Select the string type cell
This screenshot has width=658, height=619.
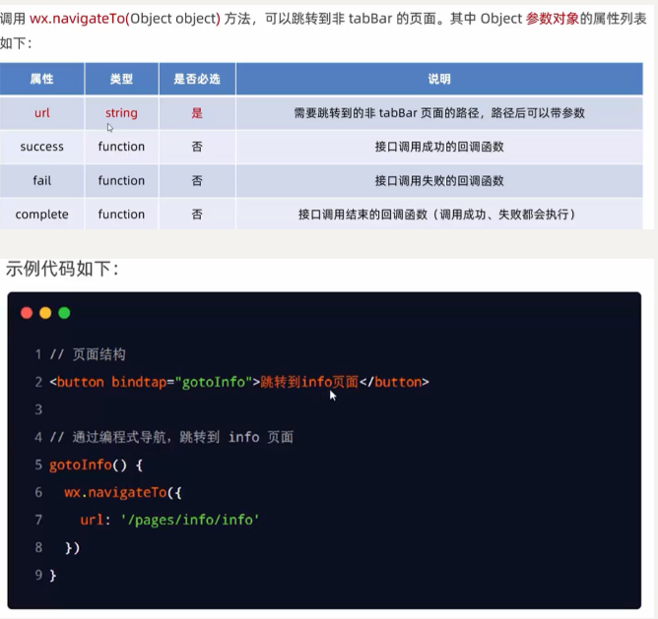pos(121,113)
